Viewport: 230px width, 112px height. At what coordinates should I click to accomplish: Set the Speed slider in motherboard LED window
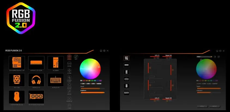[209, 88]
